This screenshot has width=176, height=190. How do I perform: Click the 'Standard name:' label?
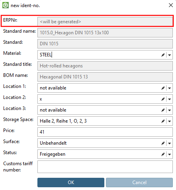(19, 31)
